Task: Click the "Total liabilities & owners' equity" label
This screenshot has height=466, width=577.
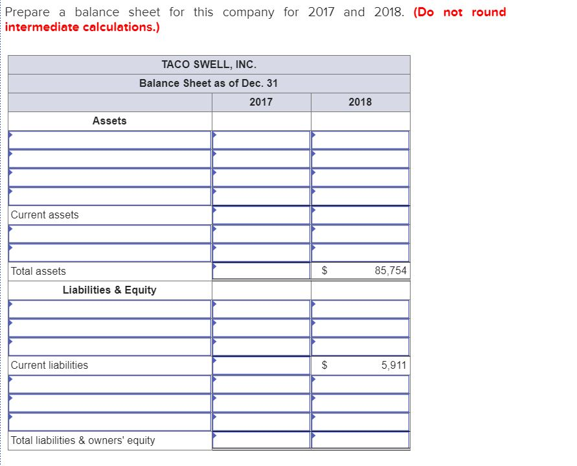Action: (x=83, y=440)
